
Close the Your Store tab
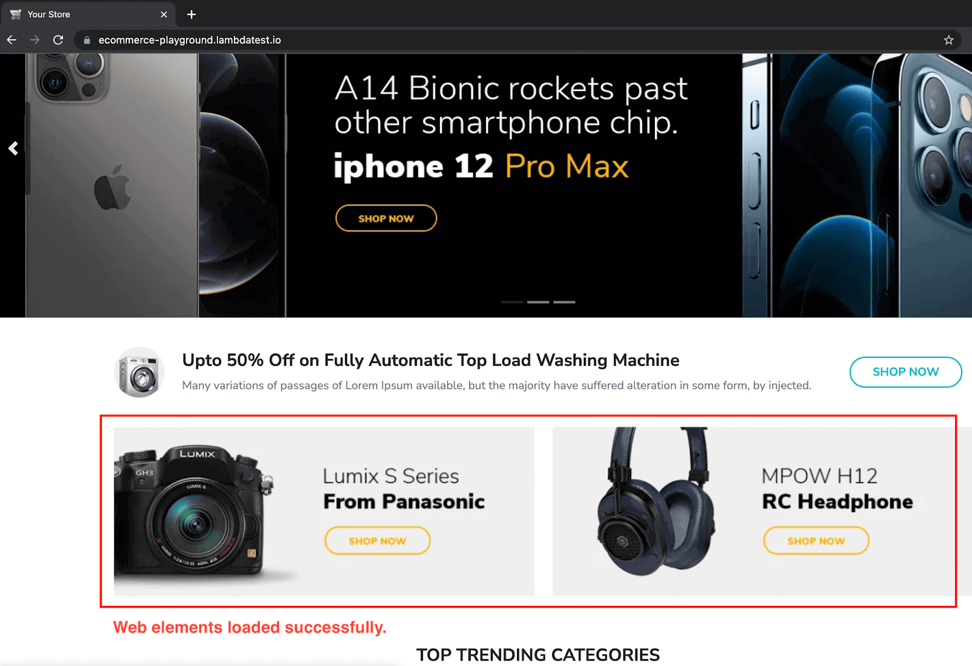tap(163, 15)
